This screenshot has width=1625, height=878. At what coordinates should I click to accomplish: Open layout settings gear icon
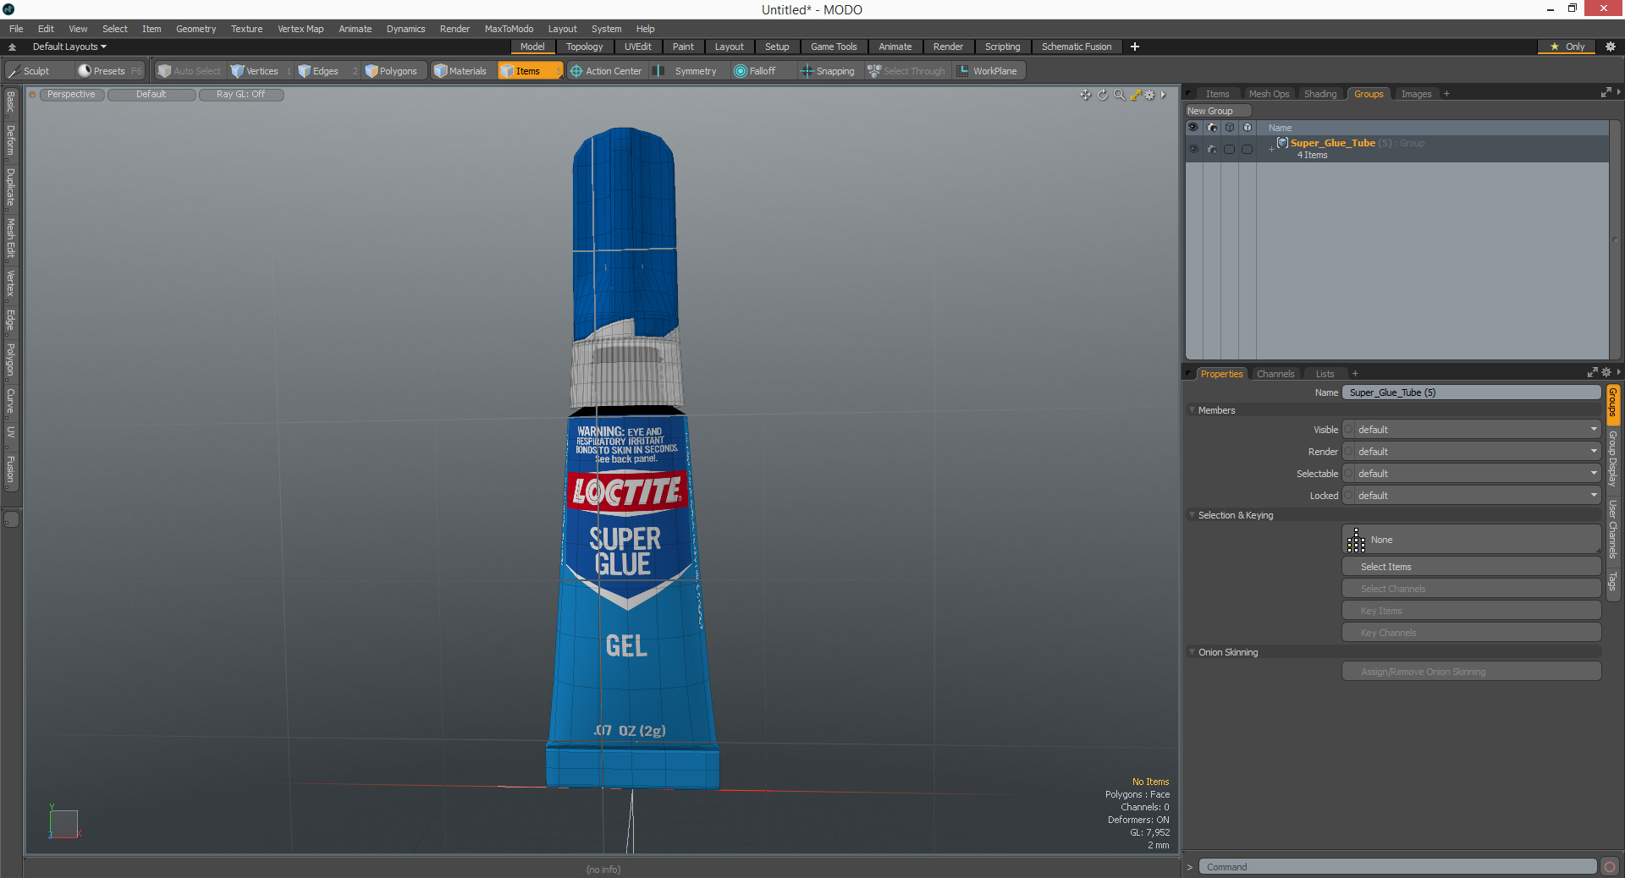pyautogui.click(x=1611, y=47)
